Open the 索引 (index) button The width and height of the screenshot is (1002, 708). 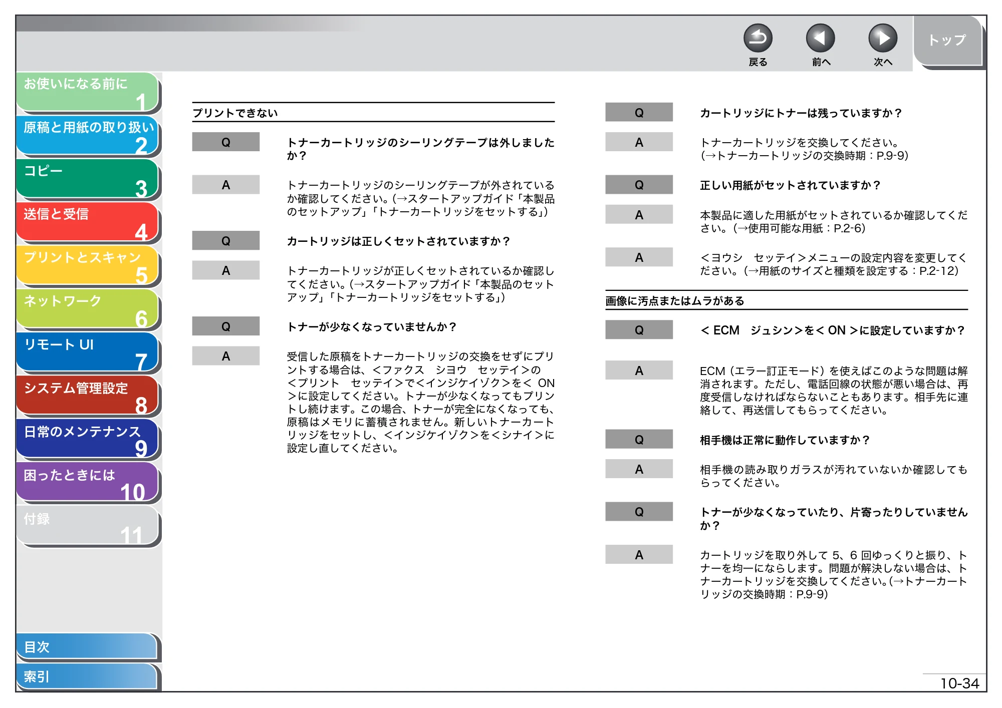[86, 676]
